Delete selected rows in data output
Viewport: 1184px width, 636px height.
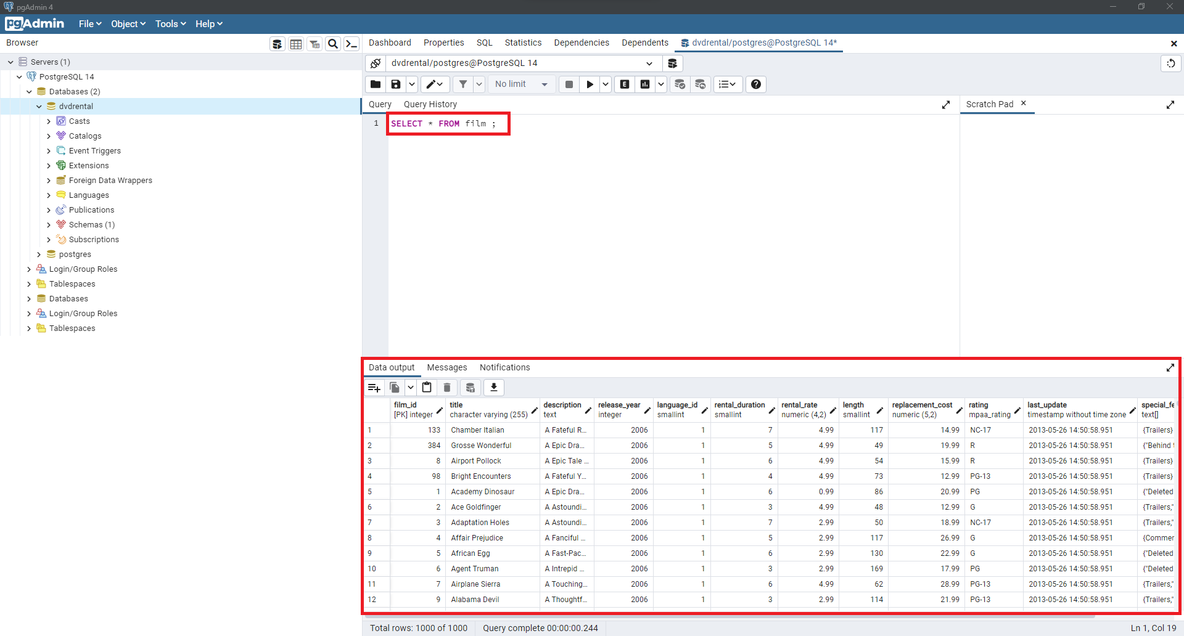[x=447, y=387]
